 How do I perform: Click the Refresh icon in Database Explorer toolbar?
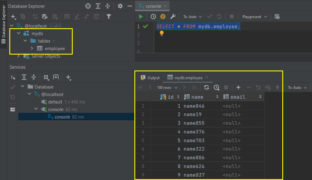[35, 17]
